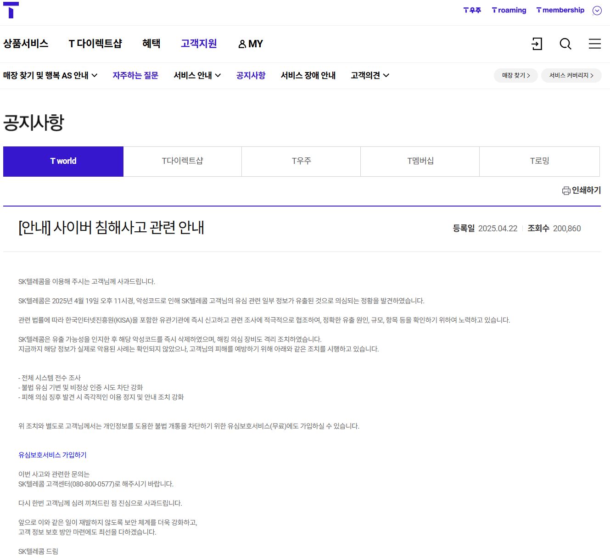Click the 'SK텔레콤 드림' signature text

[x=38, y=551]
